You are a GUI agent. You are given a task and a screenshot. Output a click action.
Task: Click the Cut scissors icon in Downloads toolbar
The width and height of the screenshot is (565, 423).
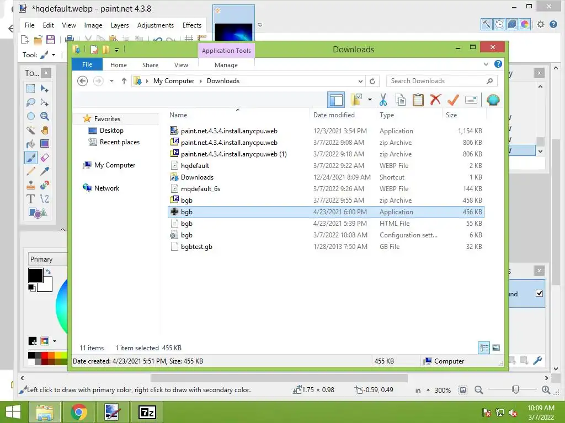(x=383, y=100)
